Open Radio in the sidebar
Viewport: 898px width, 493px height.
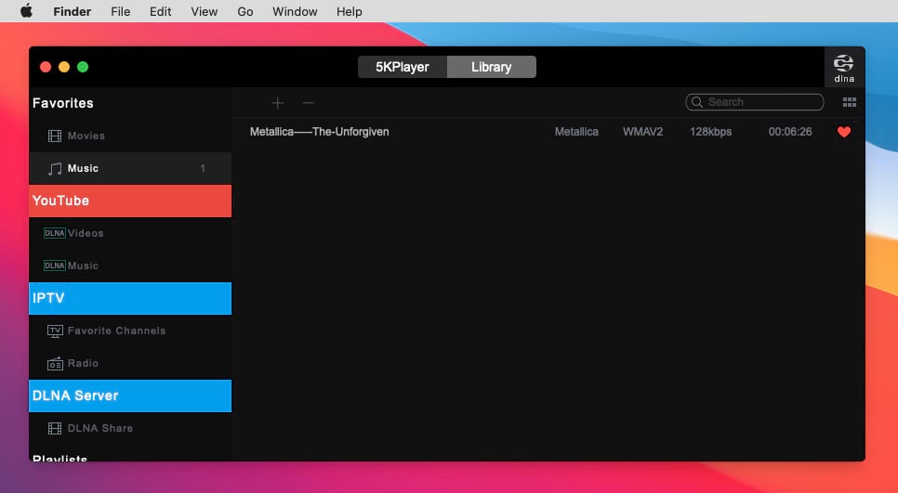[x=130, y=363]
